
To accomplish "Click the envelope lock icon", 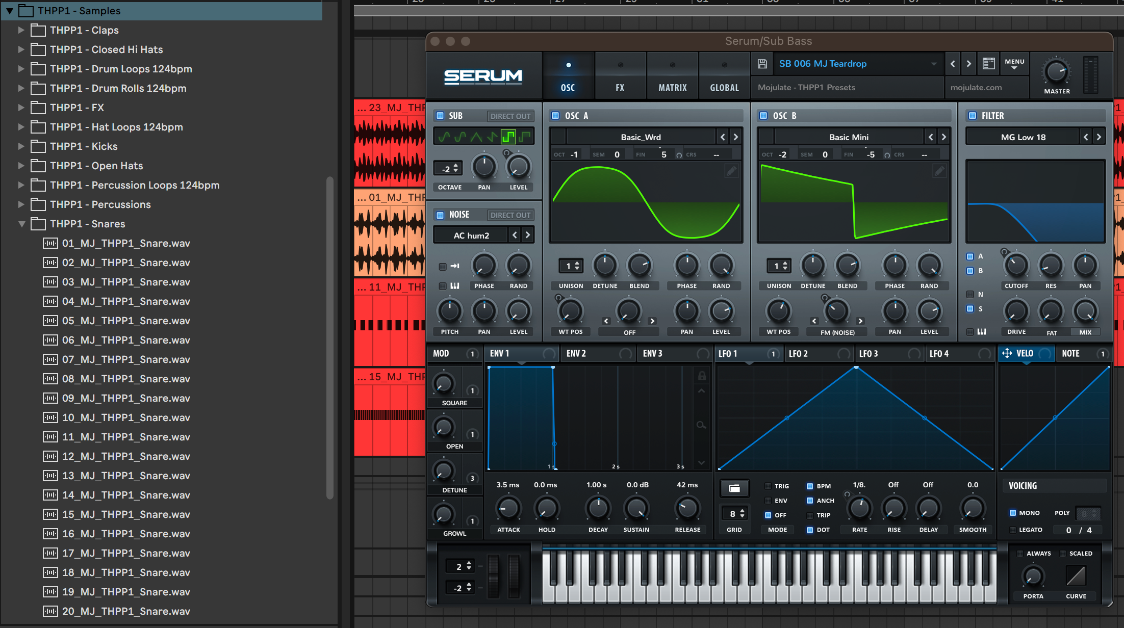I will click(x=702, y=376).
